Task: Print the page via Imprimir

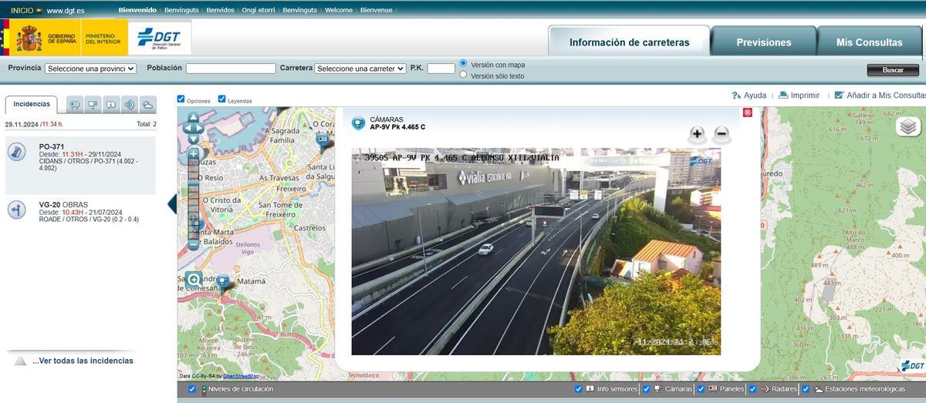Action: 799,96
